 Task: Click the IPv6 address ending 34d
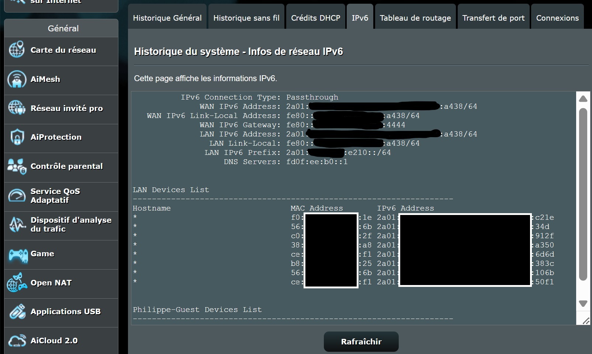(x=463, y=227)
